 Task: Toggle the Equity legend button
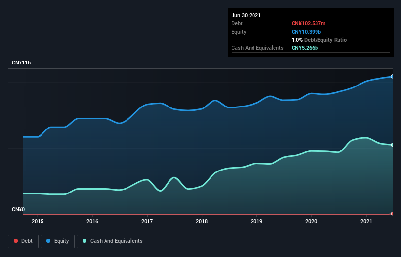click(x=58, y=241)
